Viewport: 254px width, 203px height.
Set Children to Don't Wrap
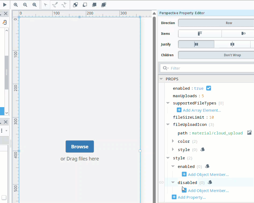[216, 55]
